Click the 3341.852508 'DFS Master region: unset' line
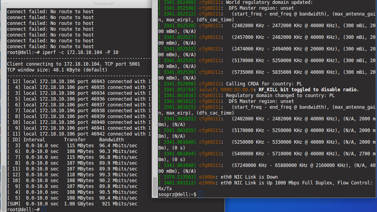The height and width of the screenshot is (212, 377). pos(226,8)
